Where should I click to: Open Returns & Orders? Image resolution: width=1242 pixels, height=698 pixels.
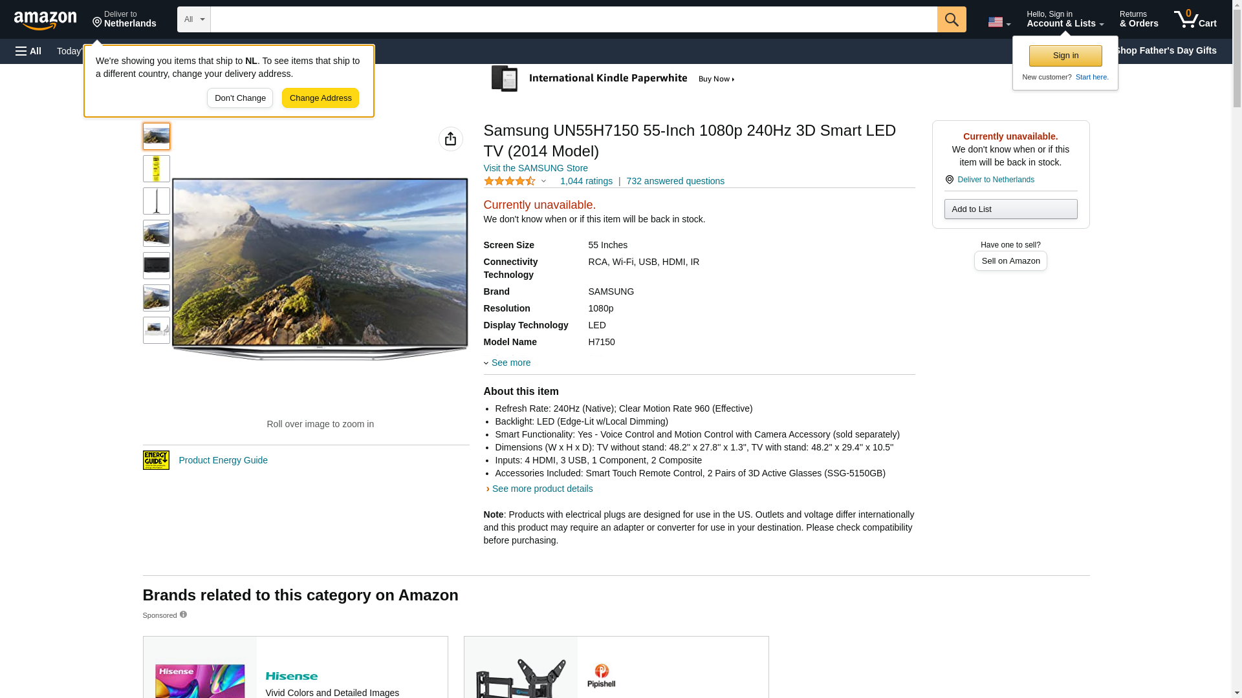(x=1138, y=19)
